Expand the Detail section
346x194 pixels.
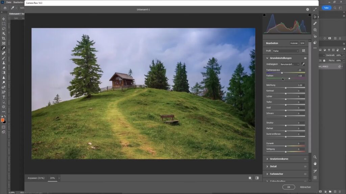pyautogui.click(x=273, y=166)
